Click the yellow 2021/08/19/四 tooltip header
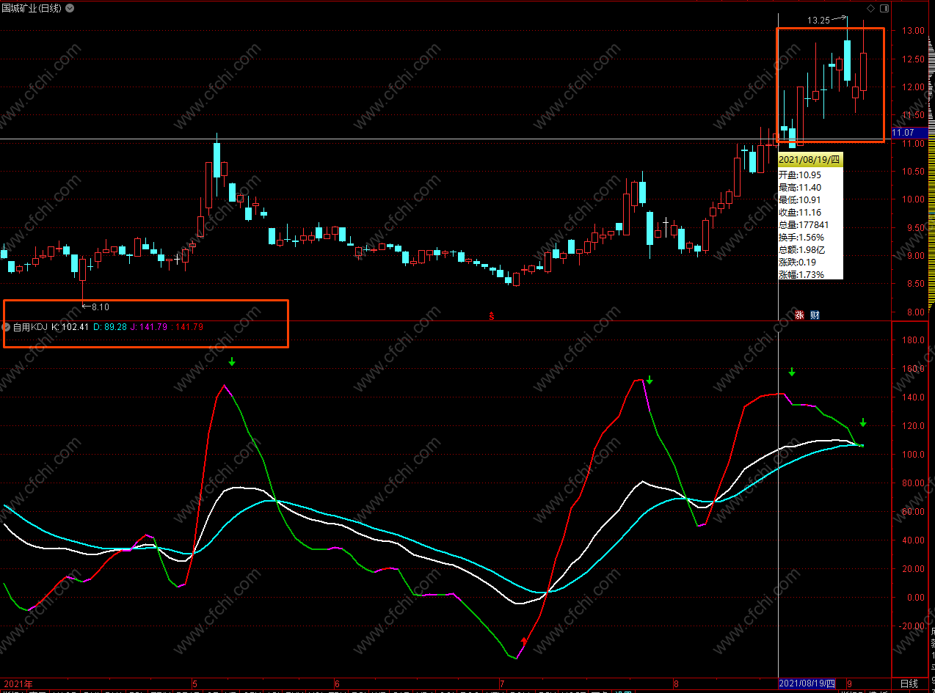The image size is (935, 693). click(810, 160)
